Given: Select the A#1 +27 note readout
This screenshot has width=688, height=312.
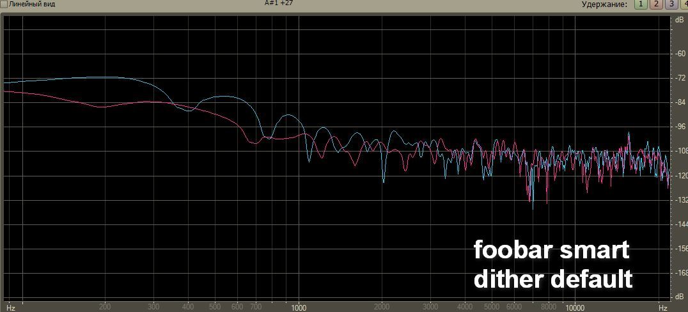Looking at the screenshot, I should pyautogui.click(x=278, y=3).
